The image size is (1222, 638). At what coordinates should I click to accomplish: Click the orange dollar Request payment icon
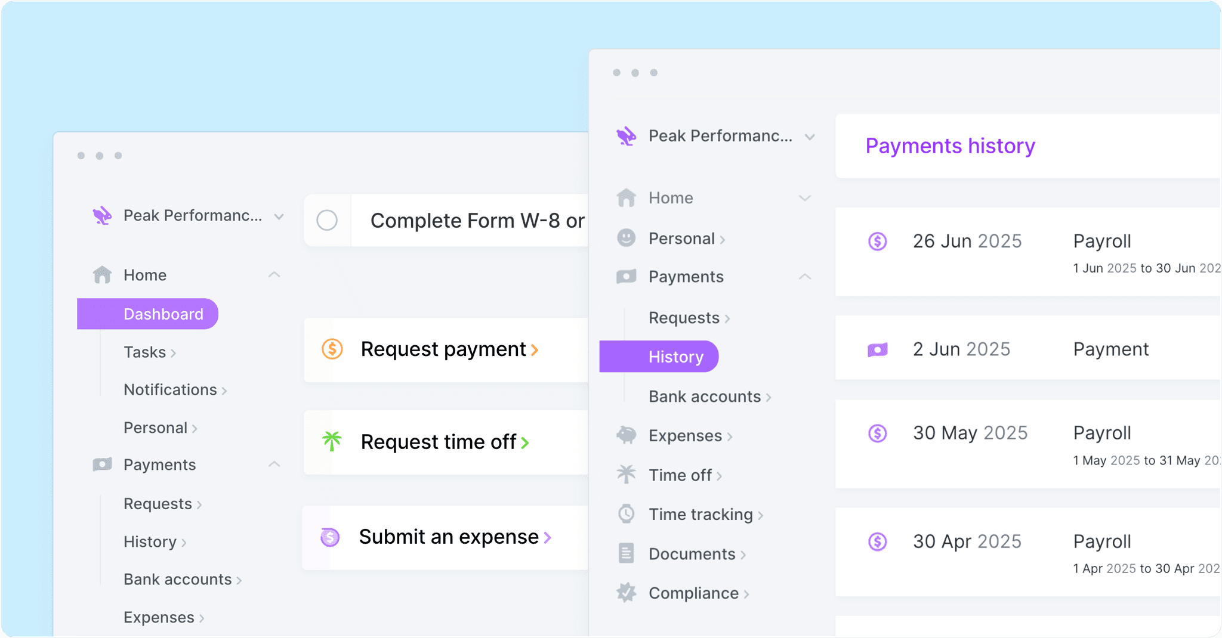pyautogui.click(x=332, y=349)
